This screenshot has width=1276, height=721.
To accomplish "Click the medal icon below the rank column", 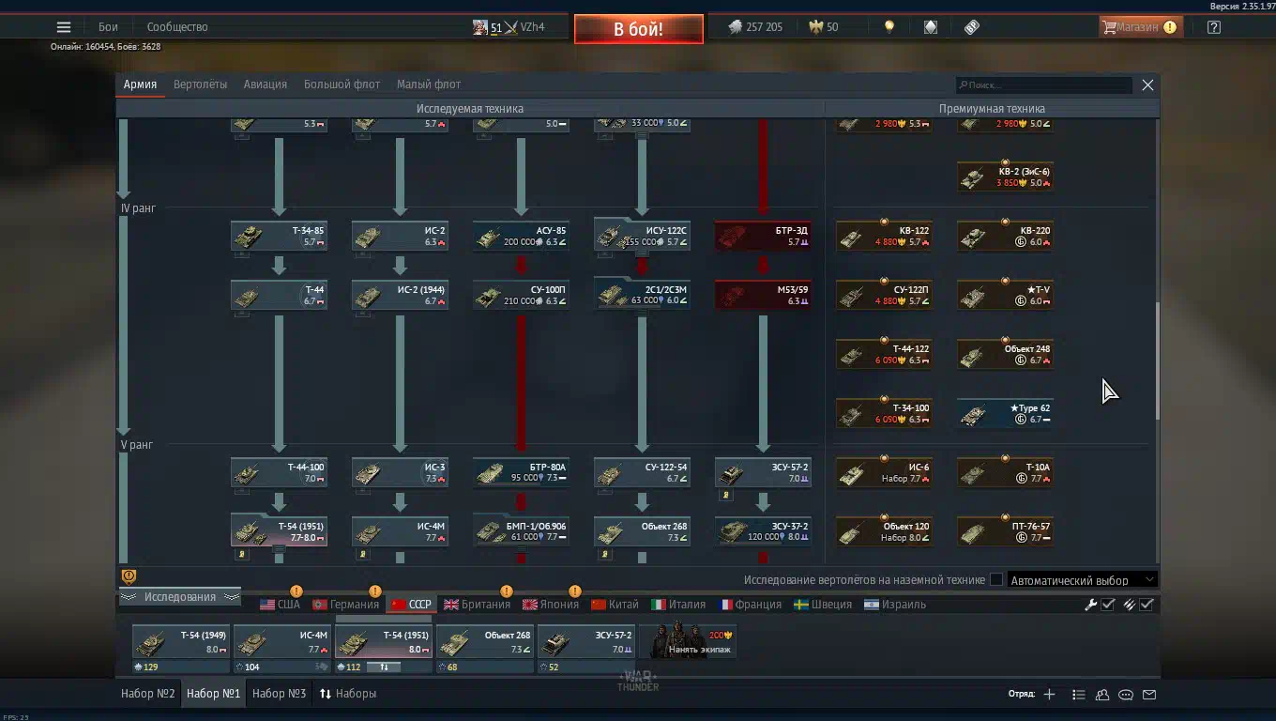I will tap(129, 576).
